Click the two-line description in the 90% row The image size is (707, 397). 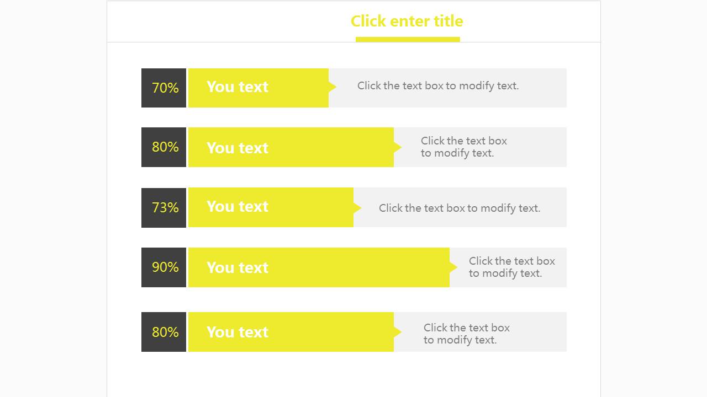[x=511, y=267]
